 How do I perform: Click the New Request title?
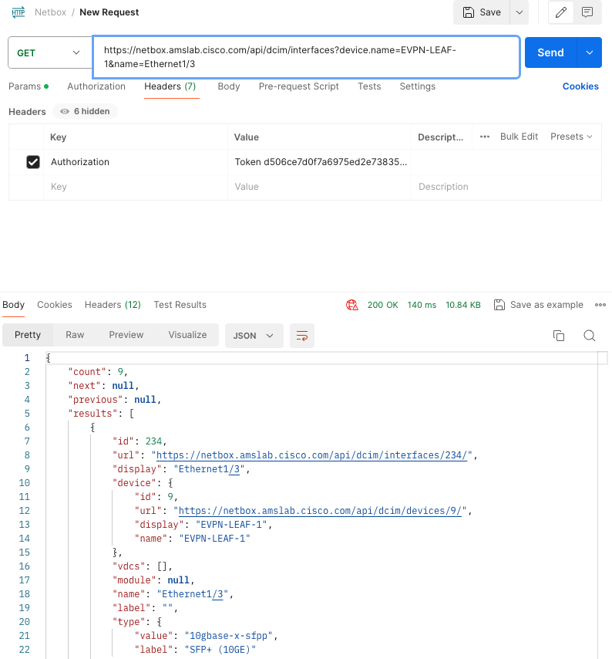(109, 12)
